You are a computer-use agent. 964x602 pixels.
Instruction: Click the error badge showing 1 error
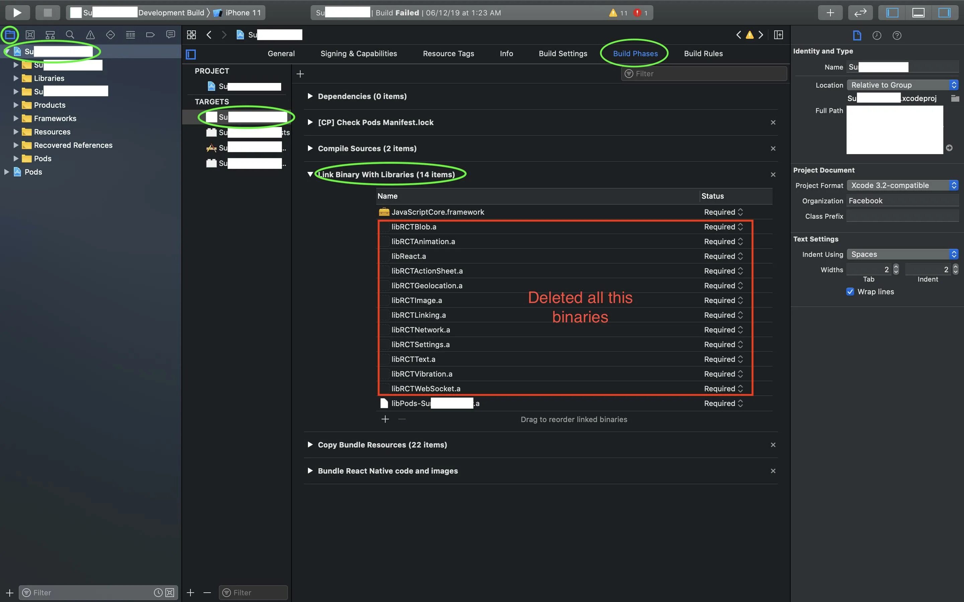(639, 12)
